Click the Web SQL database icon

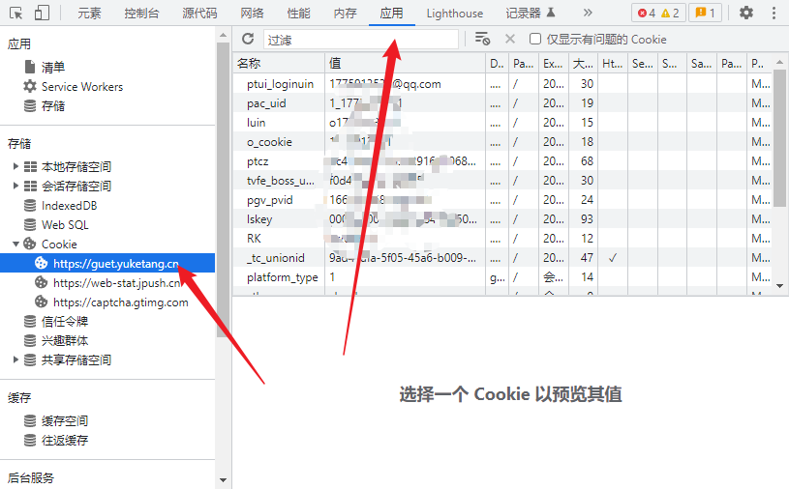click(30, 225)
